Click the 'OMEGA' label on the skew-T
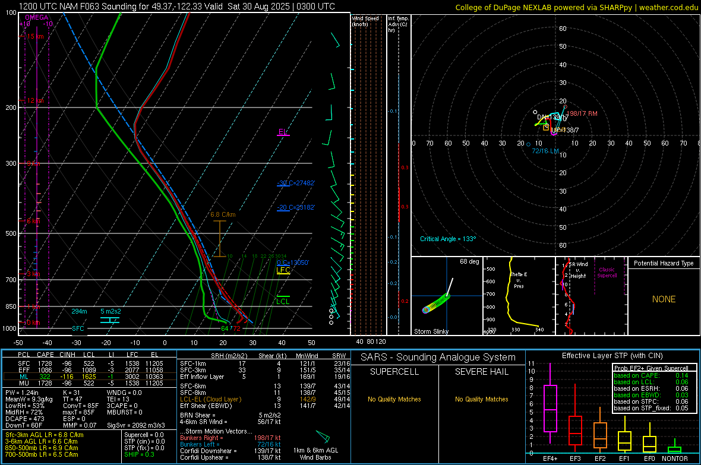This screenshot has width=701, height=465. (x=36, y=17)
